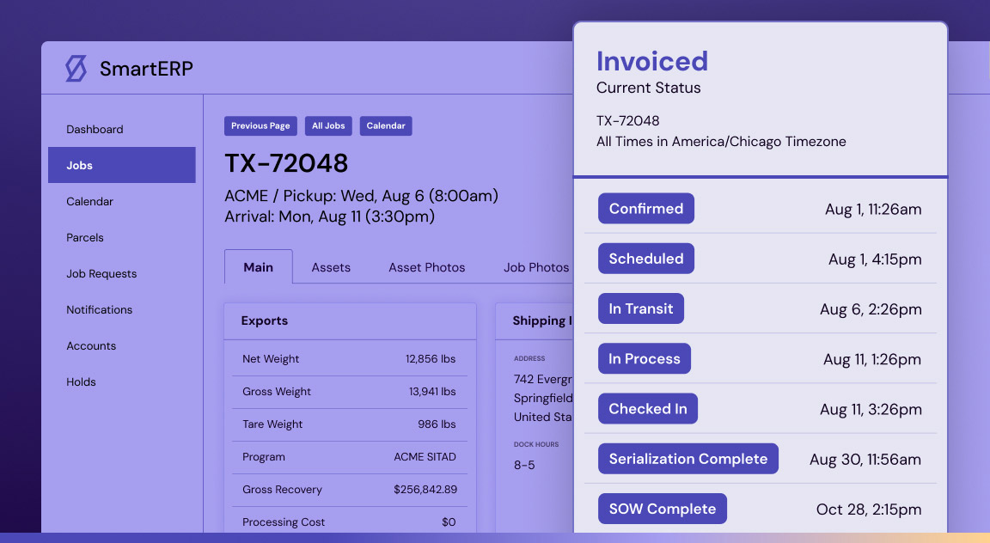The width and height of the screenshot is (990, 543).
Task: Open Calendar from the sidebar
Action: 89,202
